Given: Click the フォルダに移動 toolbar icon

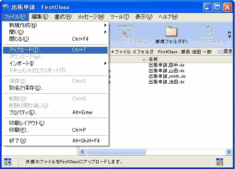Looking at the screenshot, I should point(207,31).
